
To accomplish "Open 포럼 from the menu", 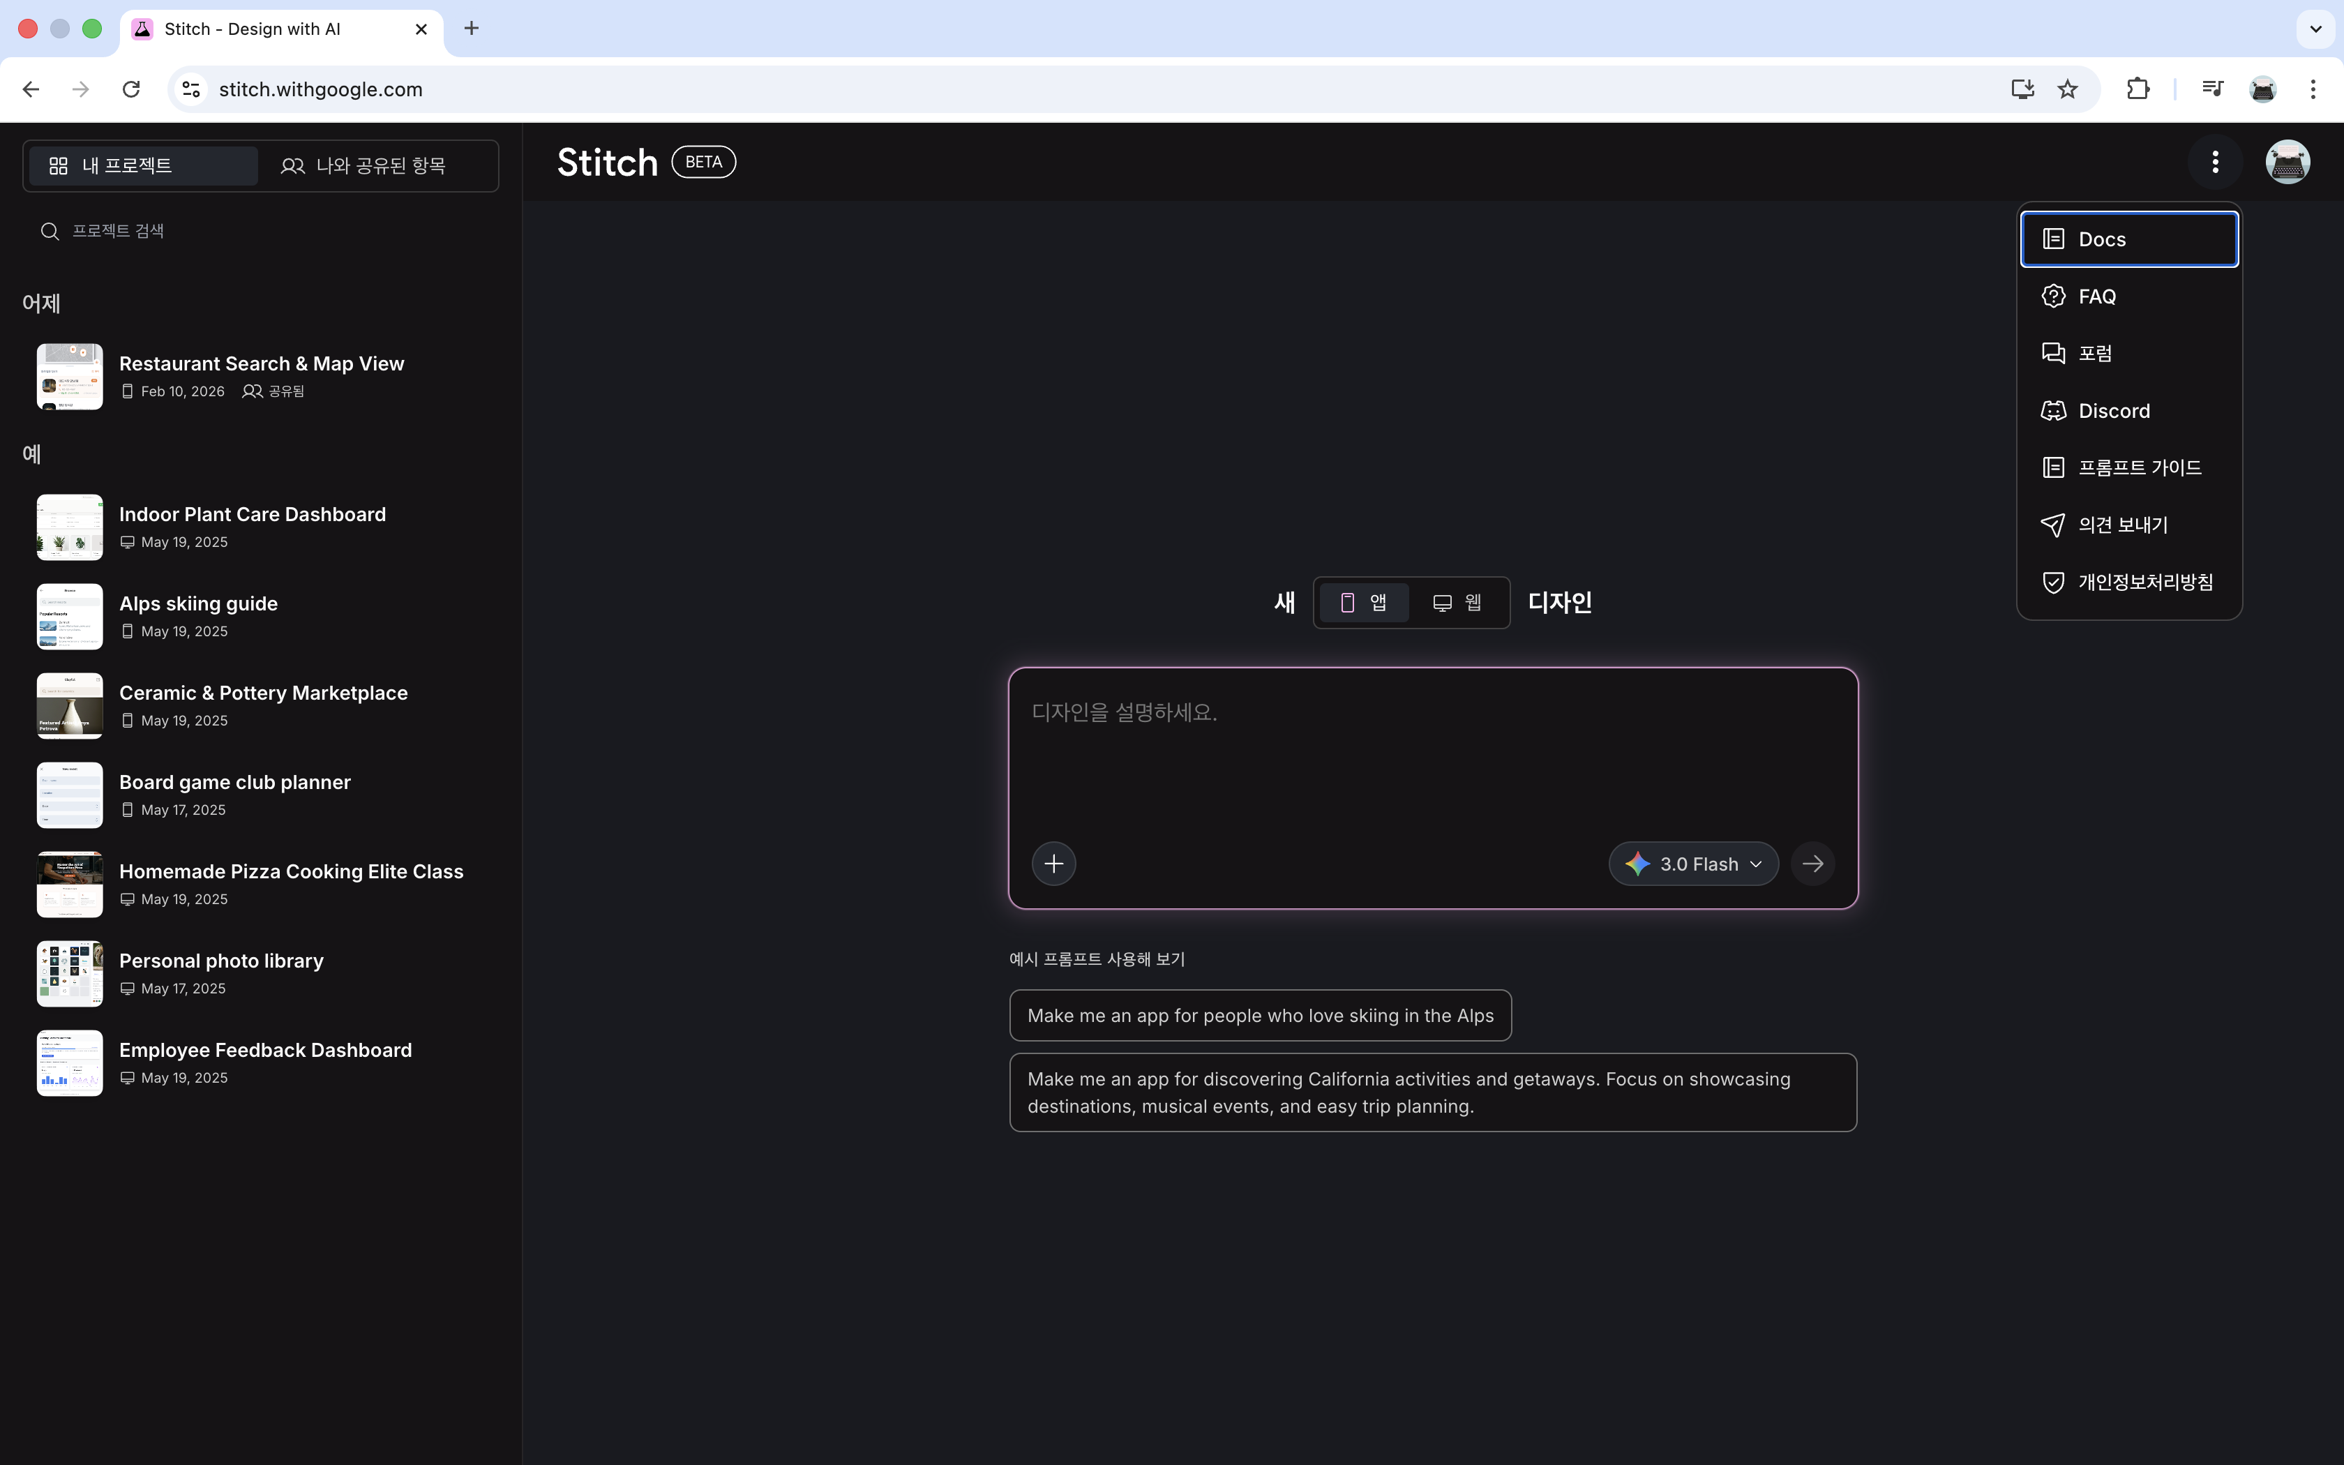I will point(2129,354).
